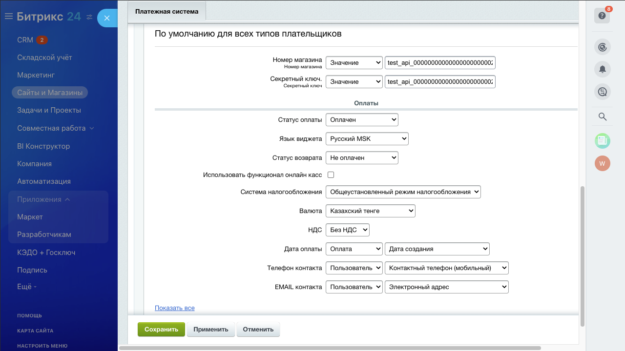Click the green Сохранить button
The image size is (625, 351).
161,330
